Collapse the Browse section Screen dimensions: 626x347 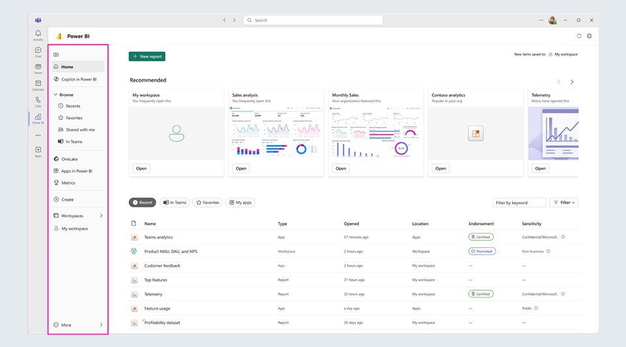coord(55,95)
